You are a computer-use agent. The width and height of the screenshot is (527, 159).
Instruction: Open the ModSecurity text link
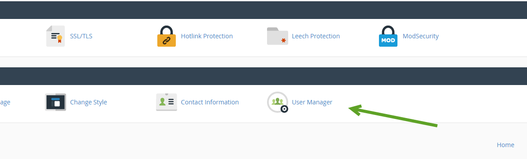[x=420, y=36]
